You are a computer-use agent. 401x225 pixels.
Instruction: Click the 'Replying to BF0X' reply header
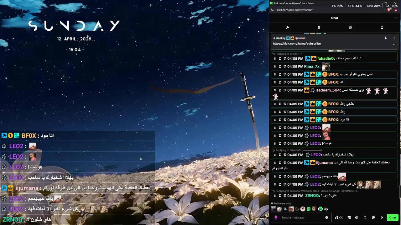pos(288,54)
